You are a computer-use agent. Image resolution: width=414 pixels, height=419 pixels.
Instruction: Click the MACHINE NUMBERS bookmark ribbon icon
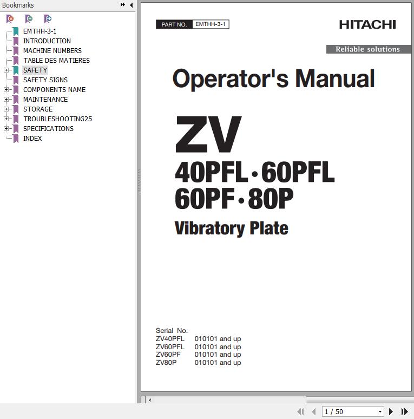(x=16, y=51)
